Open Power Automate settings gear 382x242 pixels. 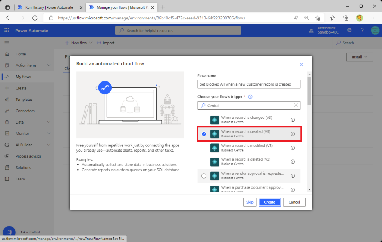(x=349, y=30)
